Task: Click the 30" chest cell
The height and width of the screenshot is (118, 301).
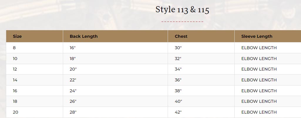Action: (178, 48)
